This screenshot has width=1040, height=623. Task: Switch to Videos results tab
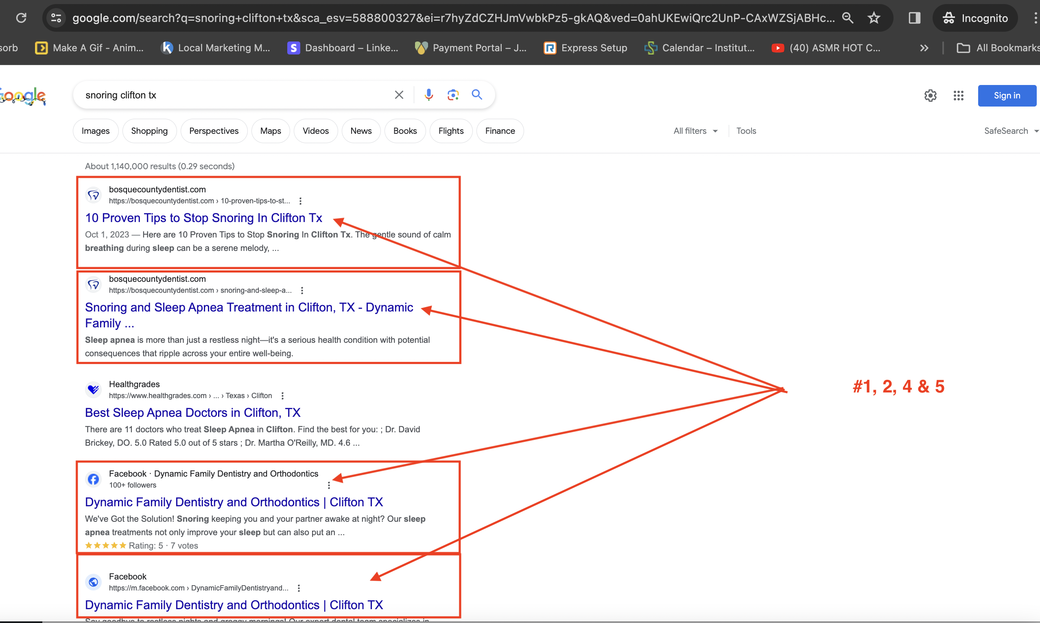[x=315, y=131]
